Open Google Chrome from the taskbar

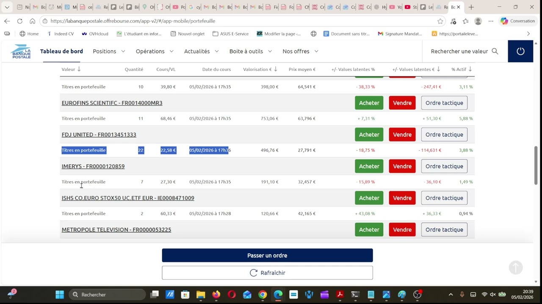pos(263,295)
